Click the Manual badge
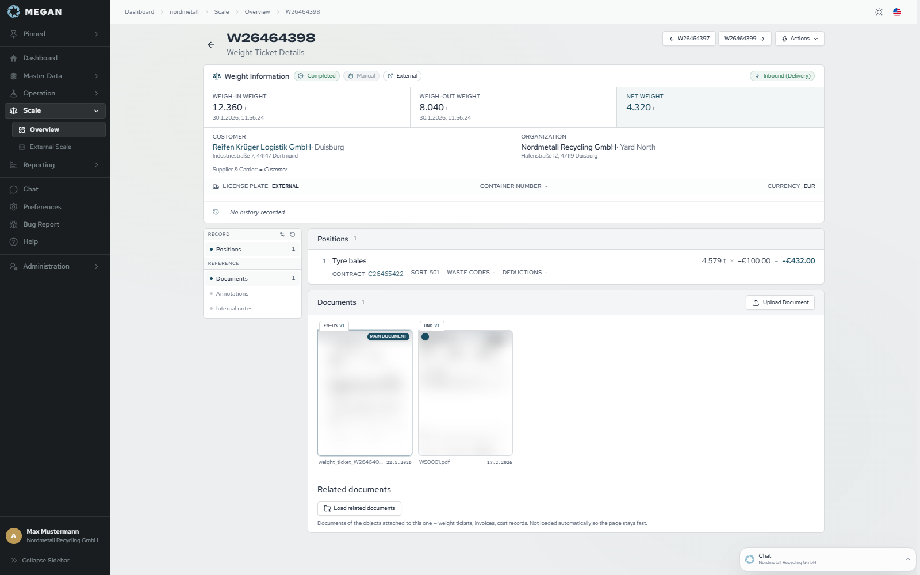Image resolution: width=920 pixels, height=575 pixels. 361,76
